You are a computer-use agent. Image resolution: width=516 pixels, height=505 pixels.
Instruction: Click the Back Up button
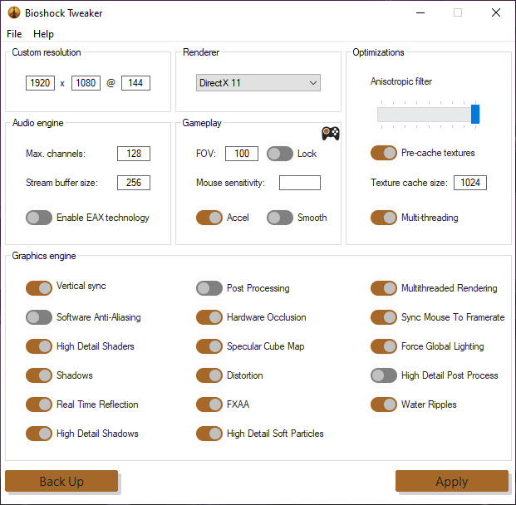click(x=61, y=481)
